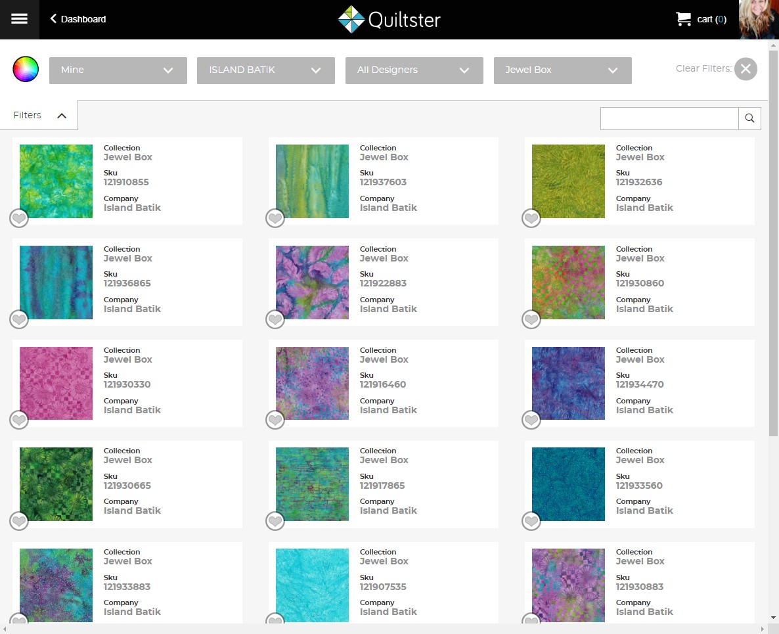The height and width of the screenshot is (634, 779).
Task: Select purple dotted swatch 121916460
Action: (x=312, y=383)
